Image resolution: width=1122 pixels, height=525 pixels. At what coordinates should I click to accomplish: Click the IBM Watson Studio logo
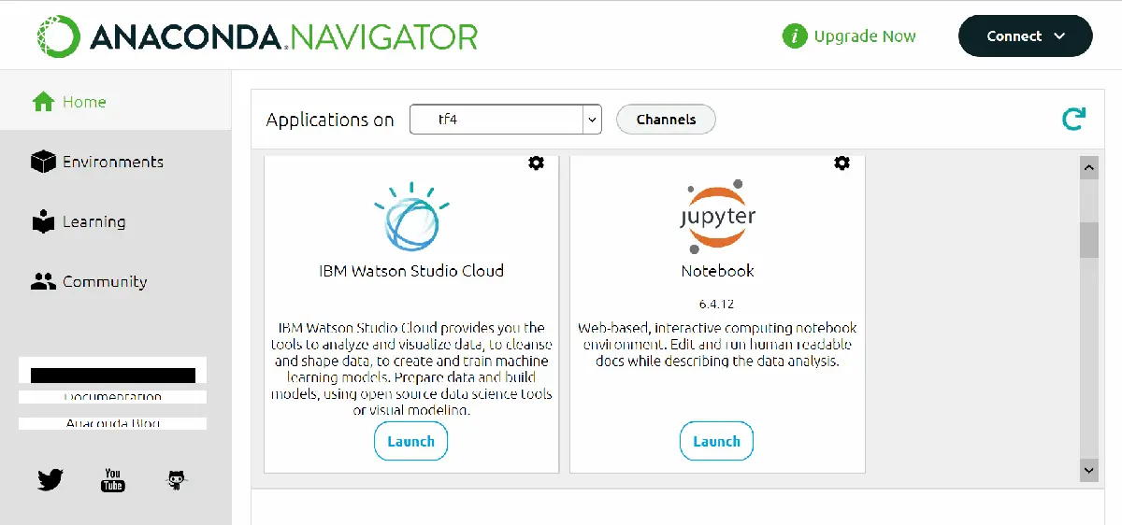(x=411, y=218)
